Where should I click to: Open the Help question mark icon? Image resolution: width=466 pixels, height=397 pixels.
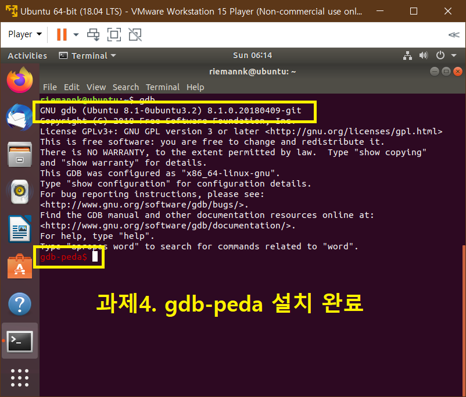(x=20, y=304)
